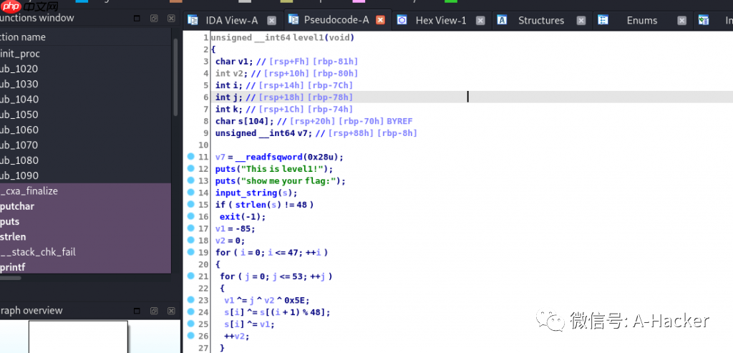Viewport: 733px width, 353px height.
Task: Close the Hex View-1 tab
Action: pyautogui.click(x=480, y=21)
